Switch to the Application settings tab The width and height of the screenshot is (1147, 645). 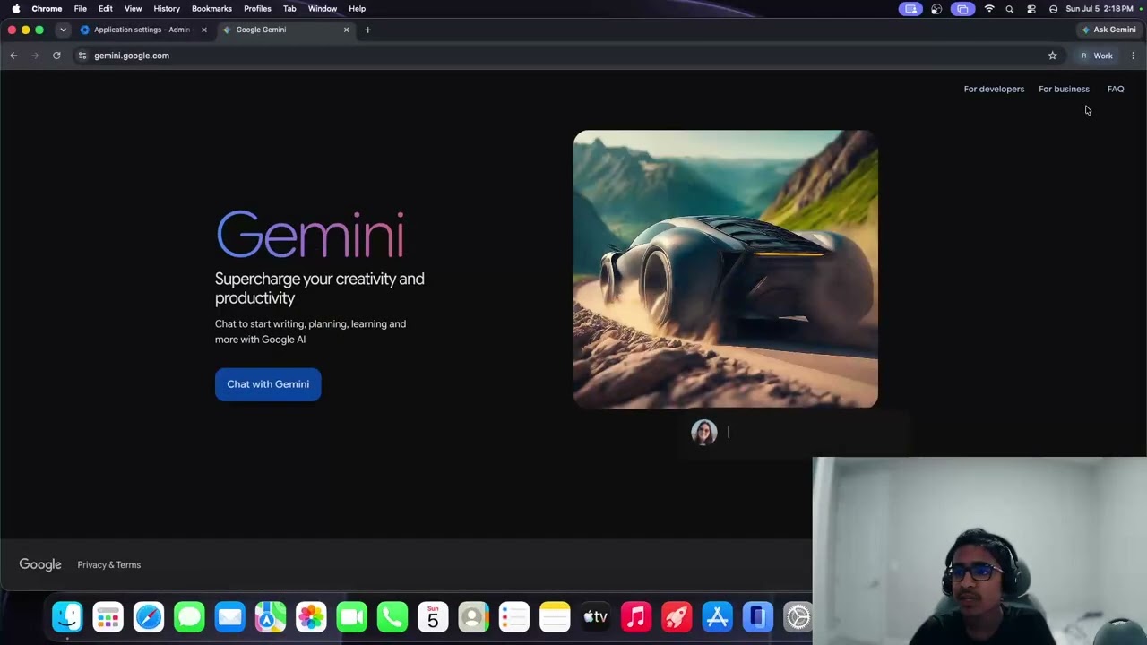(142, 30)
